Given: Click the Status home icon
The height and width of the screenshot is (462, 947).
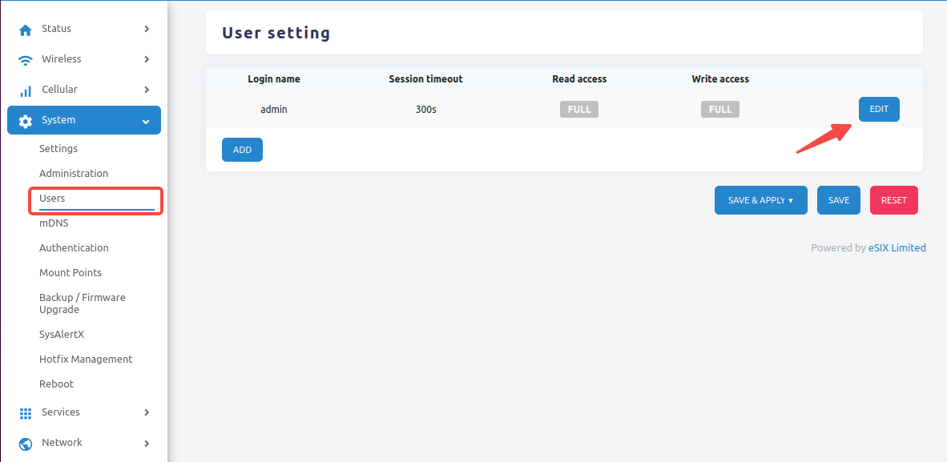Looking at the screenshot, I should (x=24, y=28).
